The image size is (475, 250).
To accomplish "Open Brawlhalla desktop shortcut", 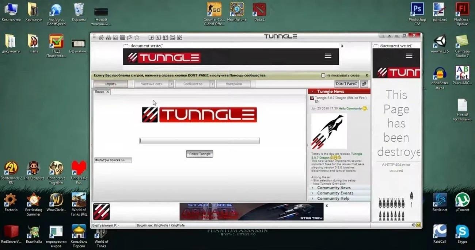I will click(x=34, y=234).
